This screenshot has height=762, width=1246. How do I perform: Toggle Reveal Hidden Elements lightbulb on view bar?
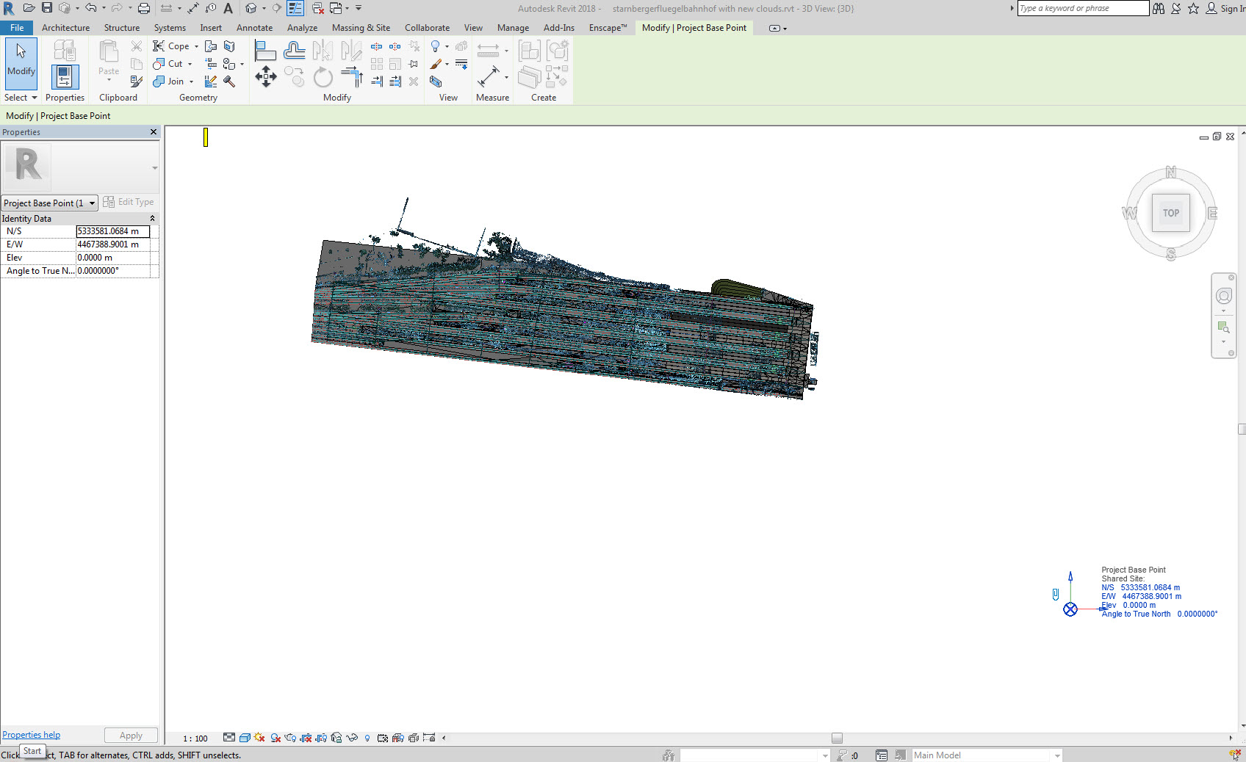[x=367, y=738]
